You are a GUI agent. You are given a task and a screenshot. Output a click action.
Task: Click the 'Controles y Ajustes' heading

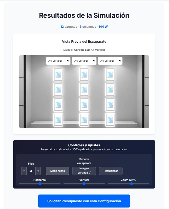84,145
